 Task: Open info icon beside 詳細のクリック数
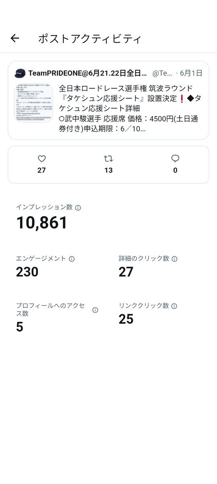[x=174, y=259]
